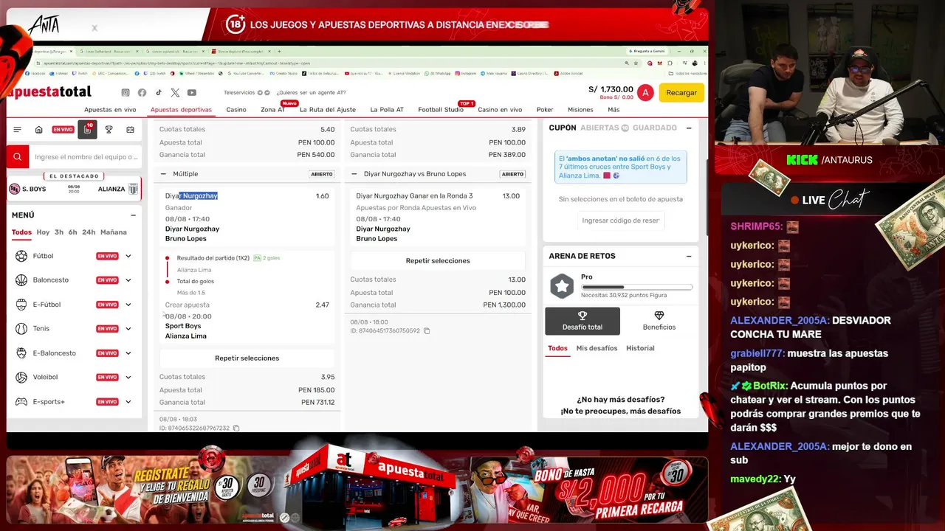The width and height of the screenshot is (945, 531).
Task: Open my bets icon with 10 badge
Action: (87, 129)
